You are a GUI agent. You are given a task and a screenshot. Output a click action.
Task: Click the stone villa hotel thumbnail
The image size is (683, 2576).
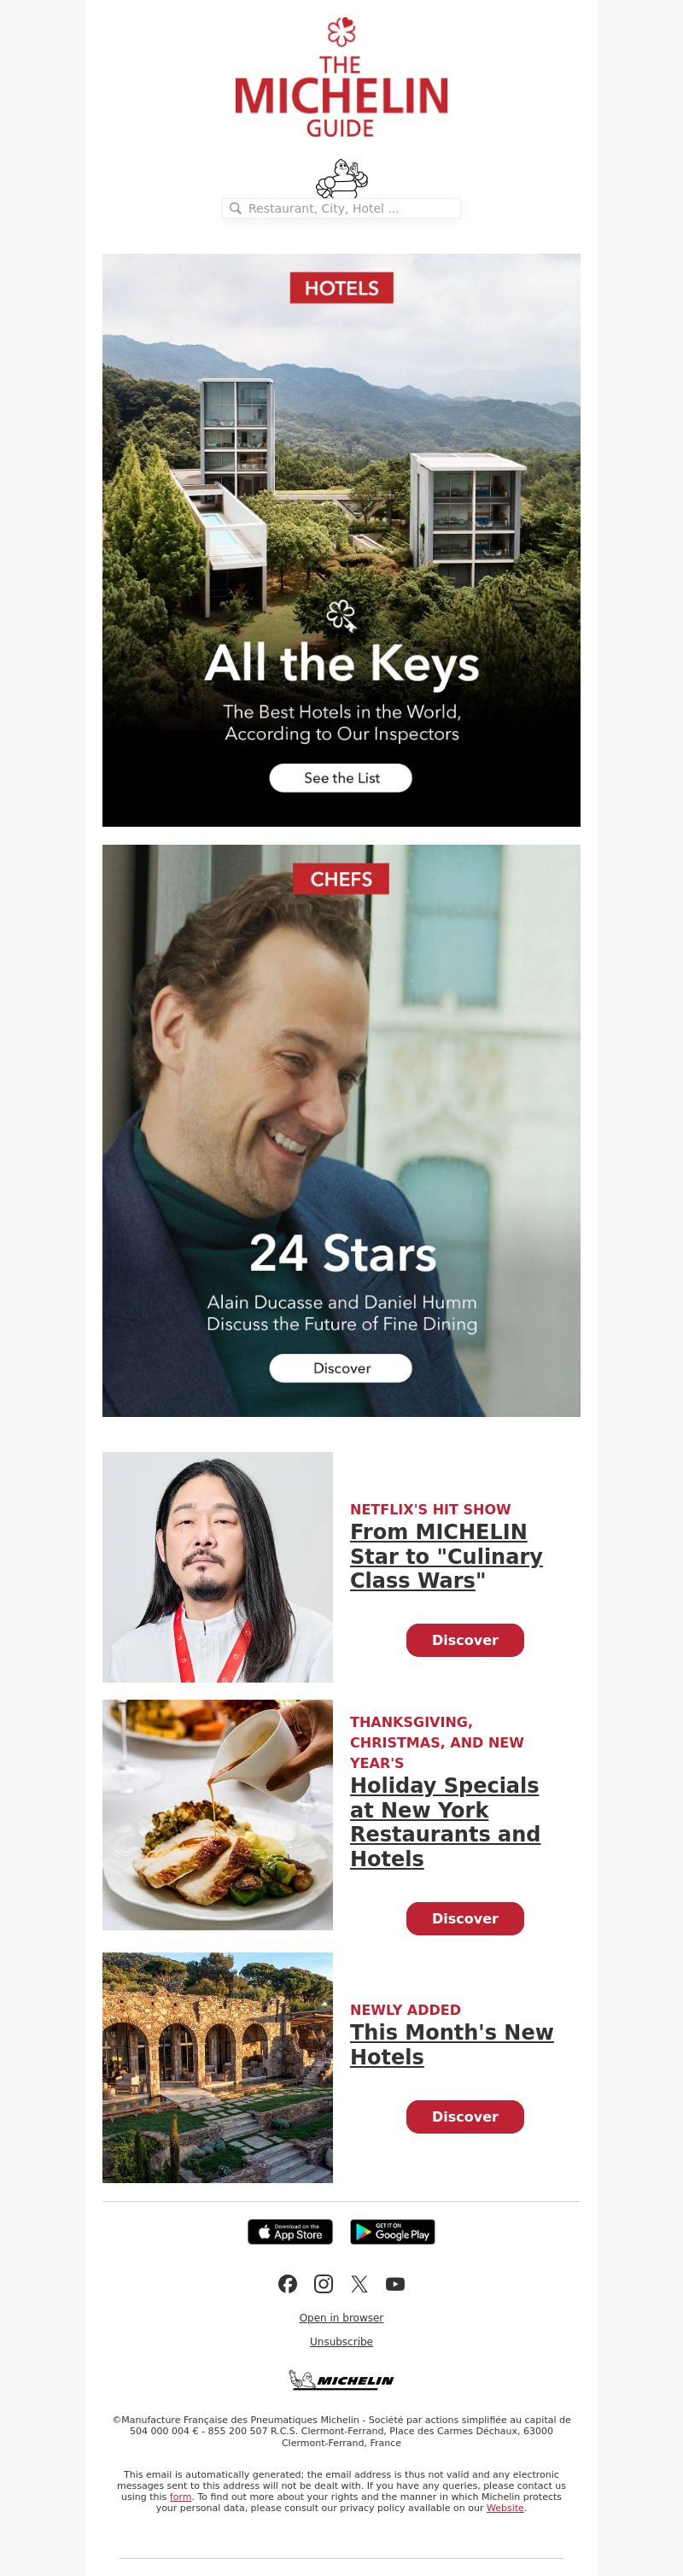tap(217, 2067)
